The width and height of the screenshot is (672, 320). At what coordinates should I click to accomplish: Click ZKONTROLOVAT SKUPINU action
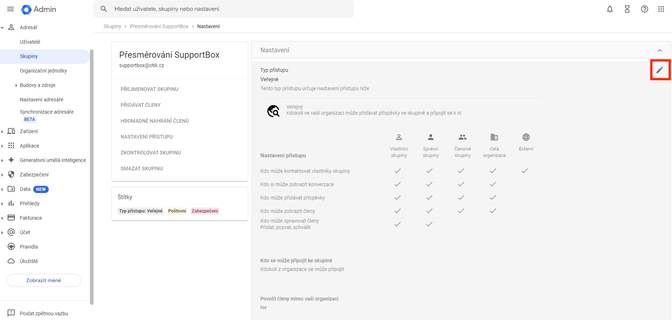(151, 153)
